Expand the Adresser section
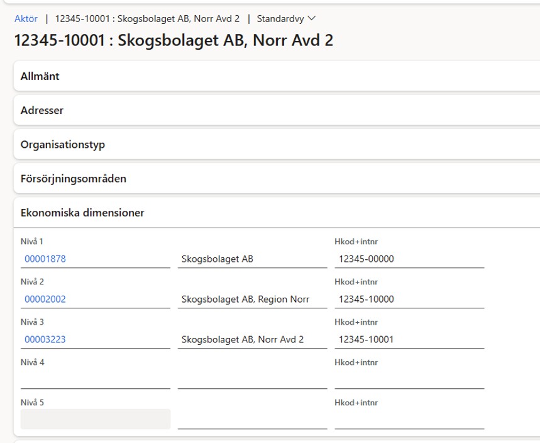This screenshot has width=540, height=443. [x=277, y=110]
